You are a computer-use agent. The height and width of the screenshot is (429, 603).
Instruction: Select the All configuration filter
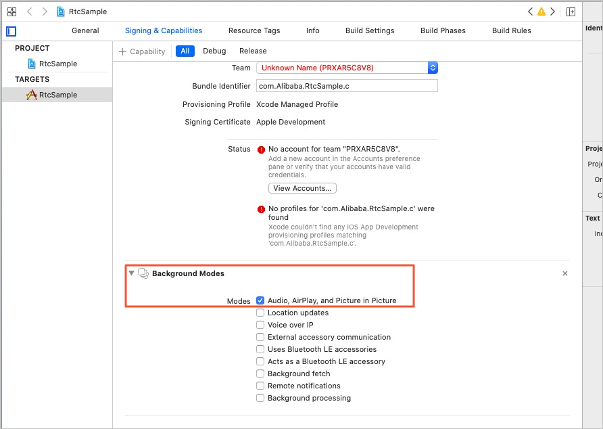(x=185, y=51)
